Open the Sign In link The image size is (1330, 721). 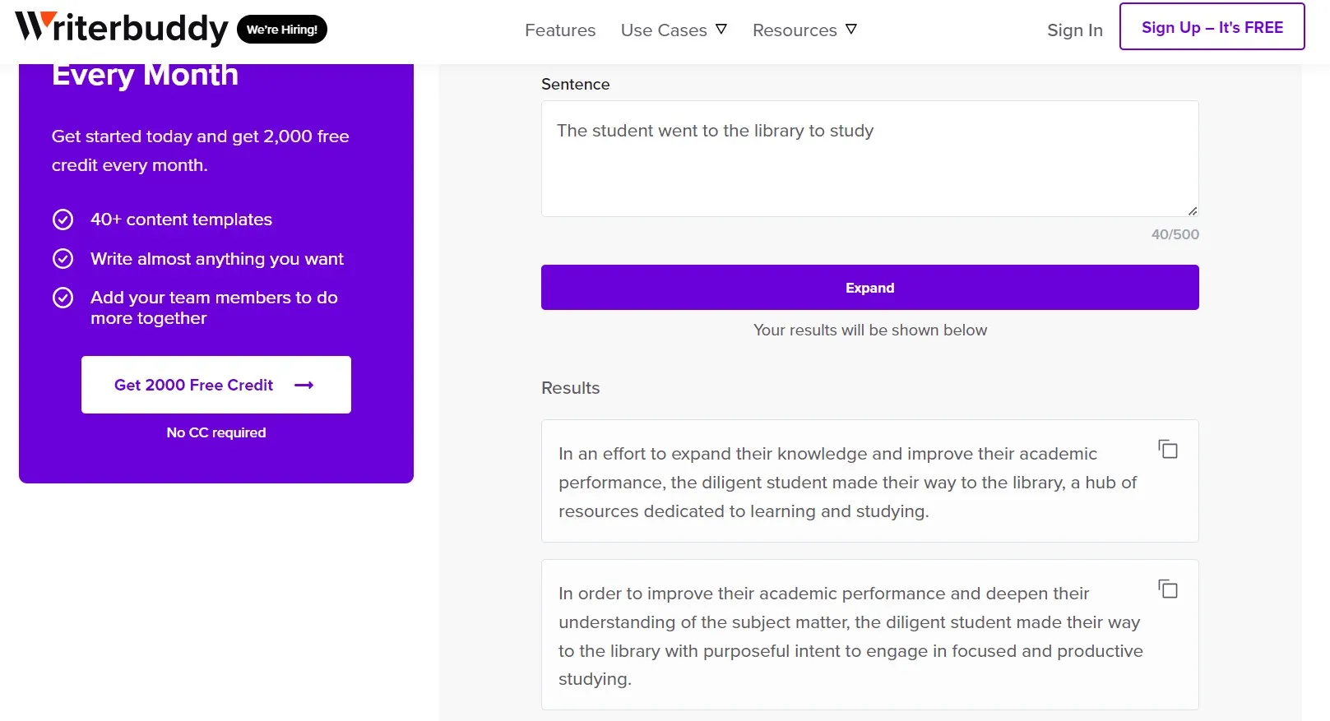pos(1074,30)
